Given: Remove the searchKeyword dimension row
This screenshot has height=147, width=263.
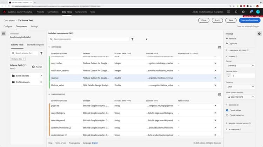Looking at the screenshot, I should [215, 120].
